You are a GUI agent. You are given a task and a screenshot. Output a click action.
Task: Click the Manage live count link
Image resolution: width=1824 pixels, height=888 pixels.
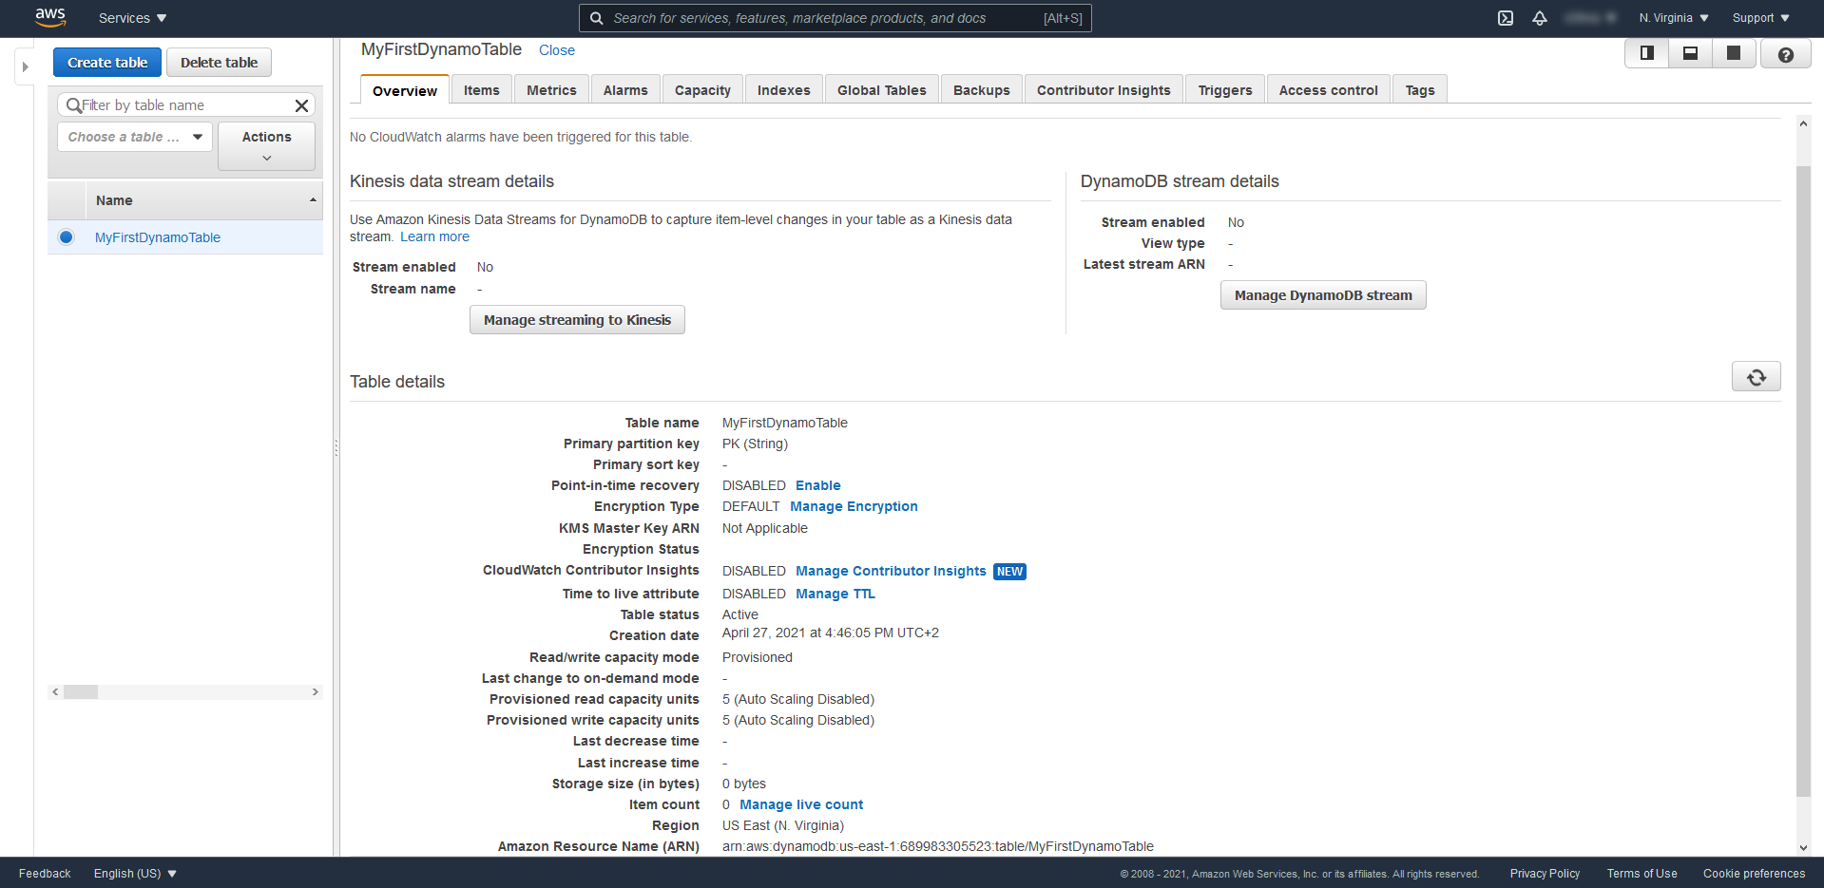(801, 804)
